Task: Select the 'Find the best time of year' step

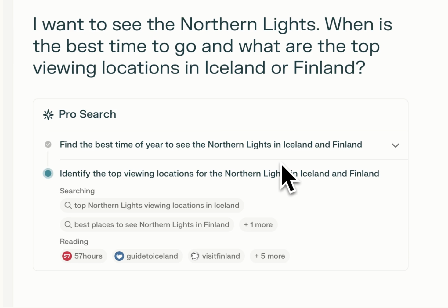Action: click(x=211, y=145)
